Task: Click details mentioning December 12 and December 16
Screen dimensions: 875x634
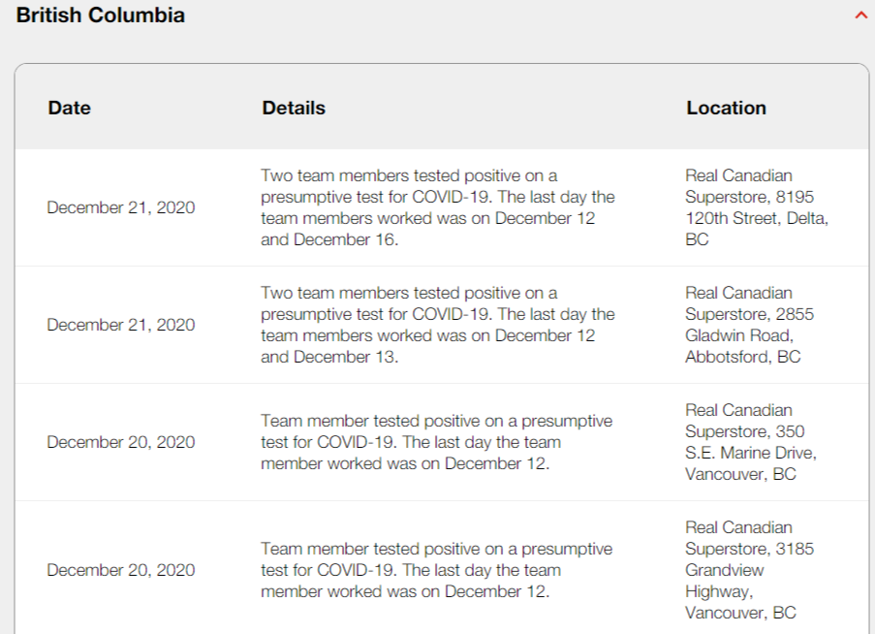Action: tap(438, 207)
